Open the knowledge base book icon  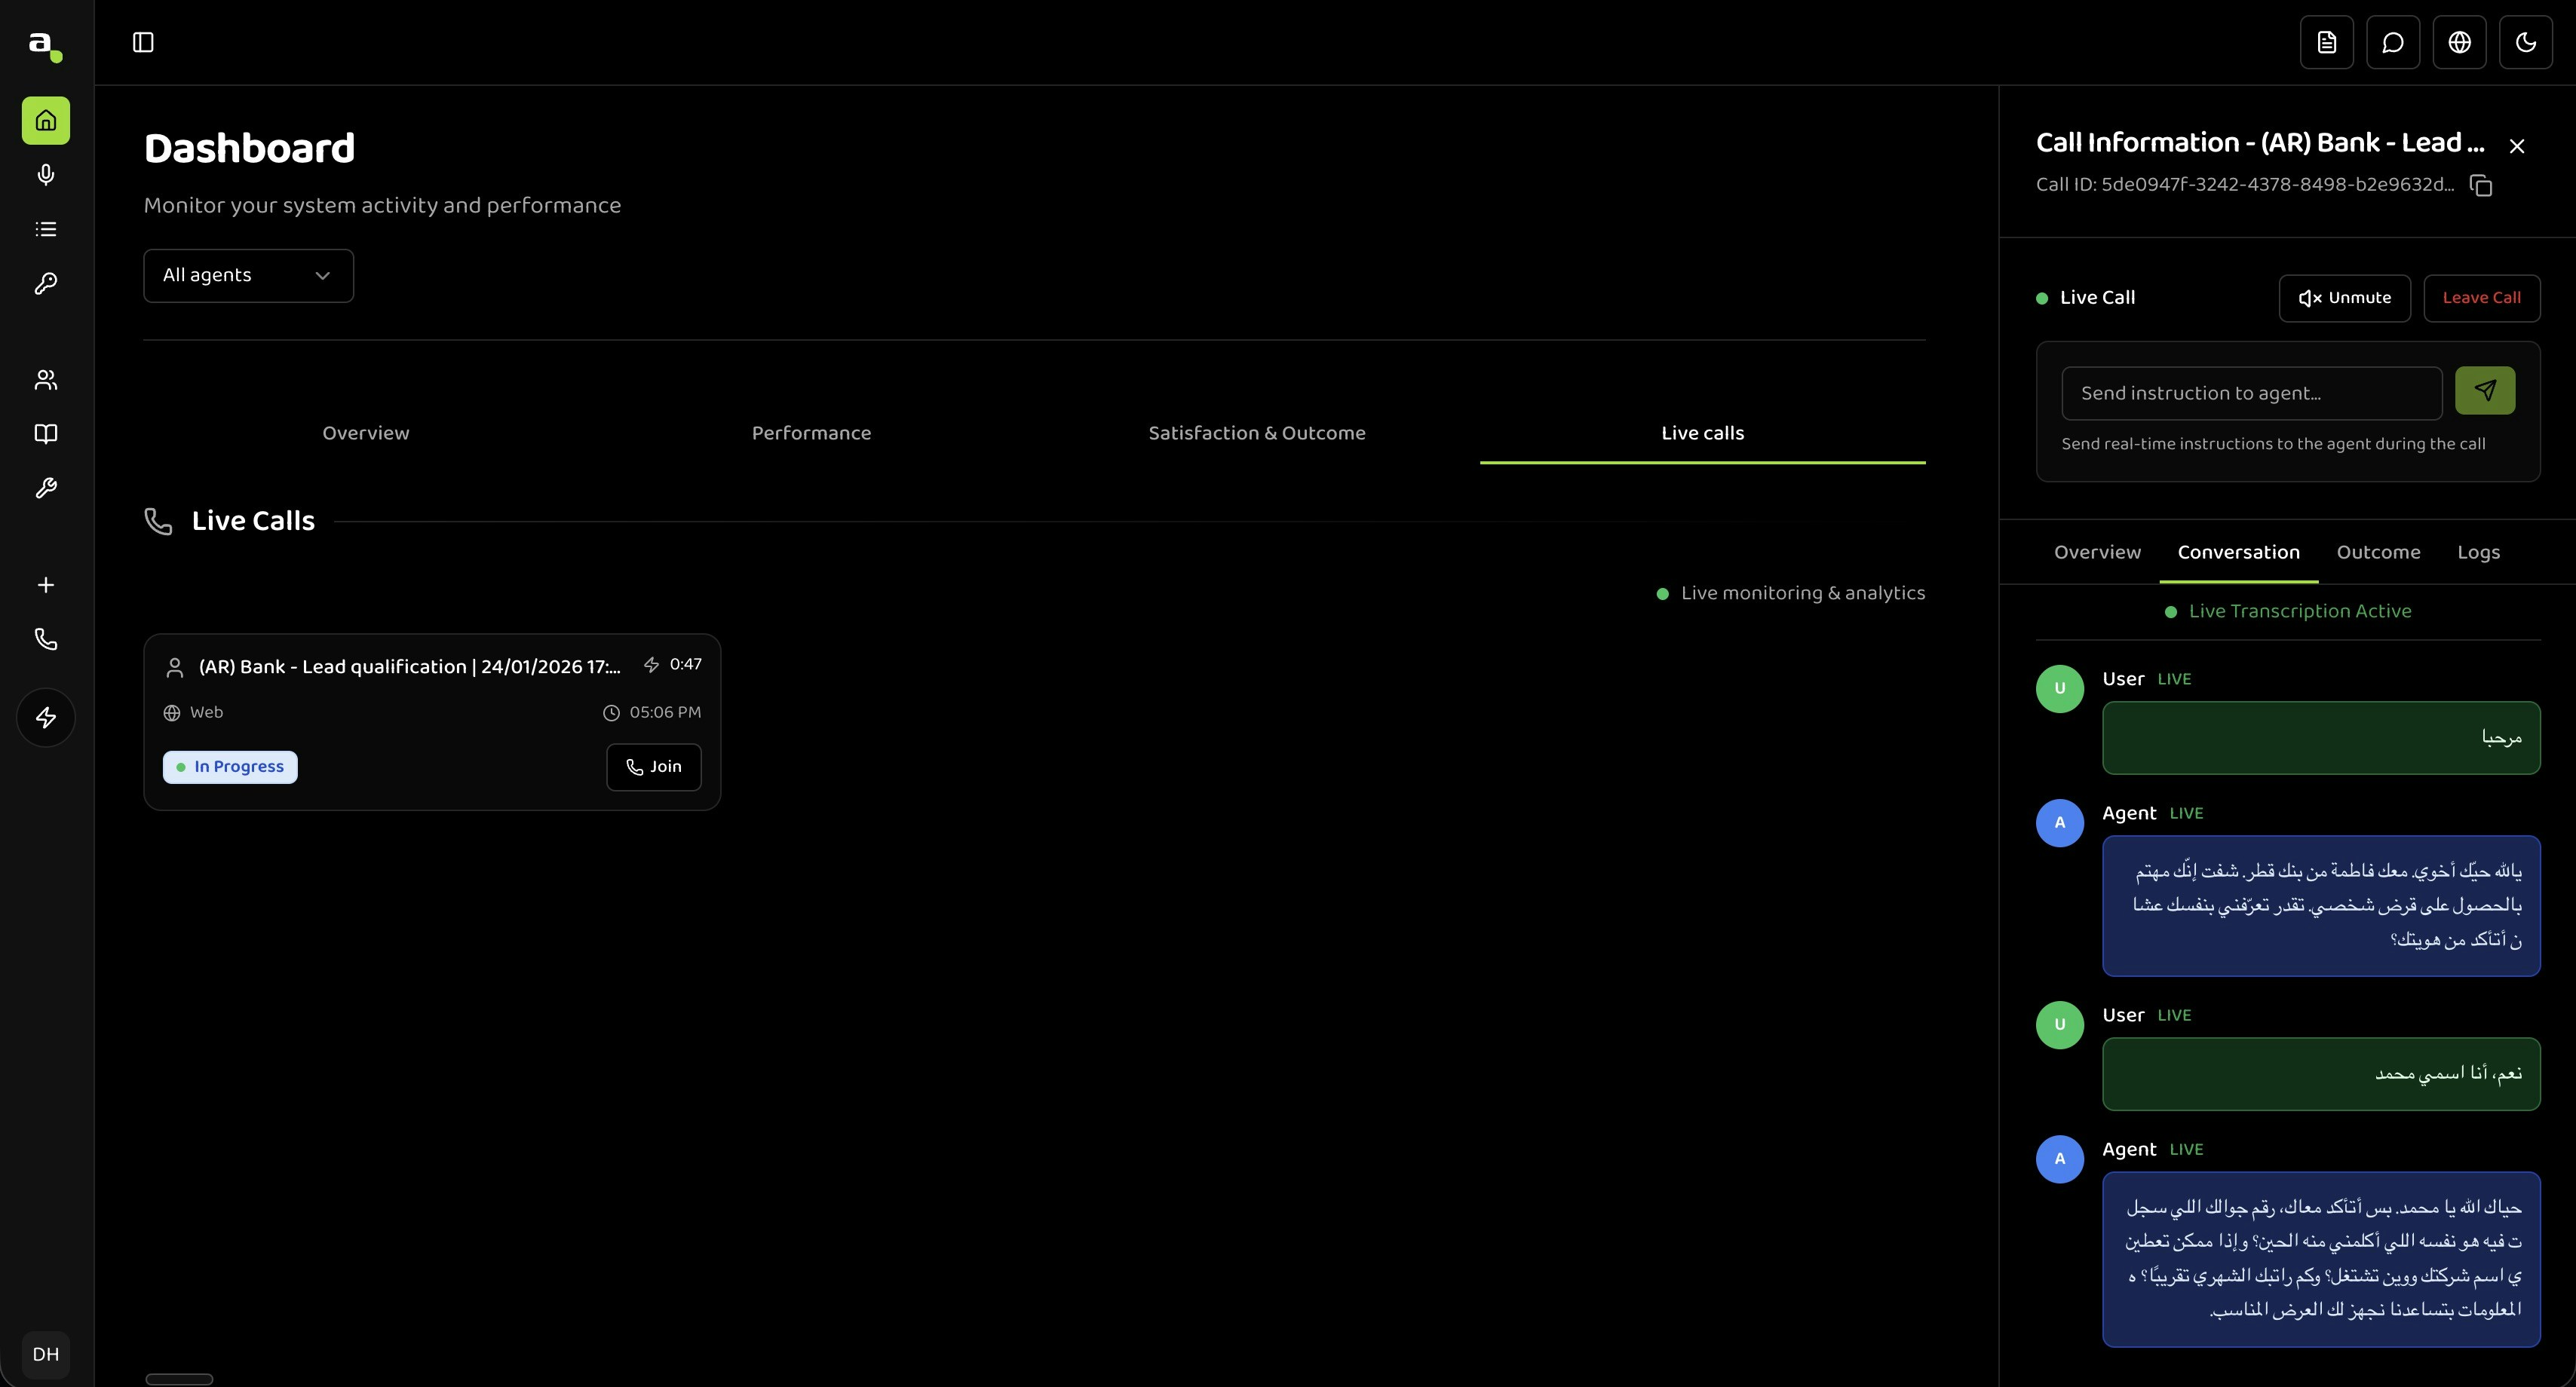(45, 433)
